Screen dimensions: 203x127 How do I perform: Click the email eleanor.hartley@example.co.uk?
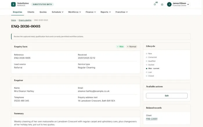(x=94, y=91)
